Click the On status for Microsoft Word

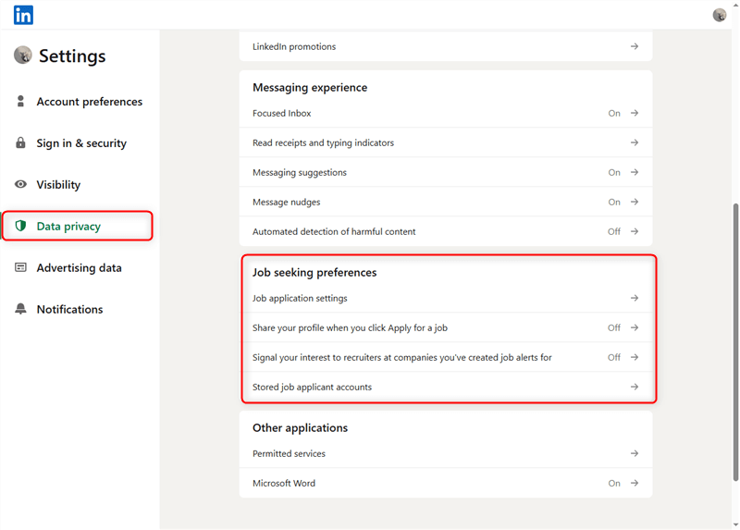614,483
